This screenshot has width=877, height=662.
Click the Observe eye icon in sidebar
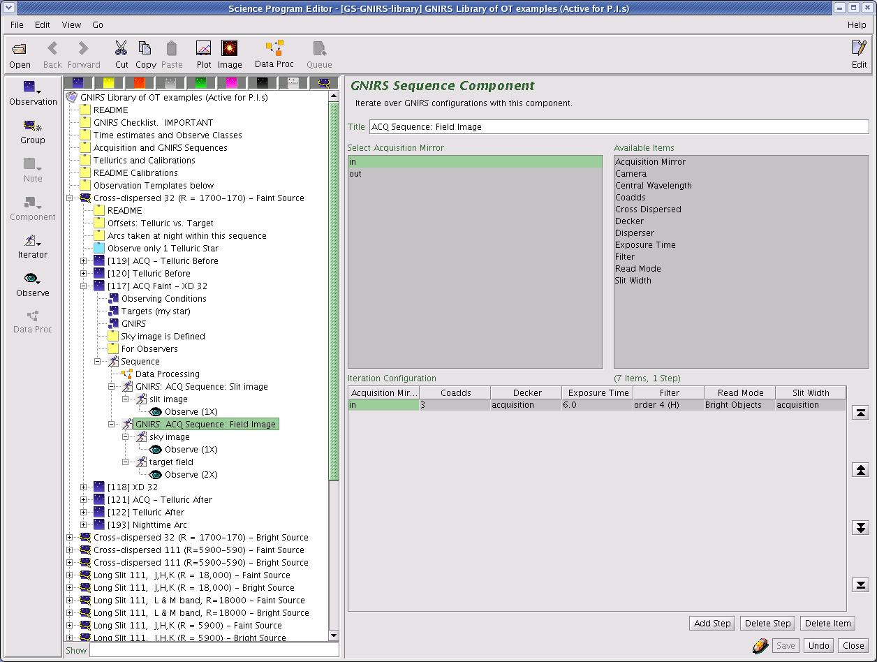32,279
